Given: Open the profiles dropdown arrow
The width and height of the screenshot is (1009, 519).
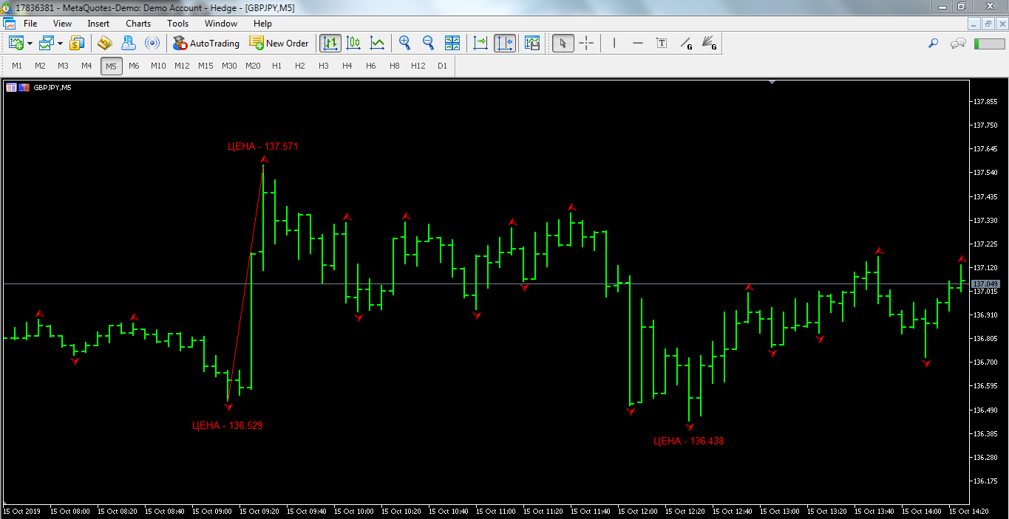Looking at the screenshot, I should (60, 44).
